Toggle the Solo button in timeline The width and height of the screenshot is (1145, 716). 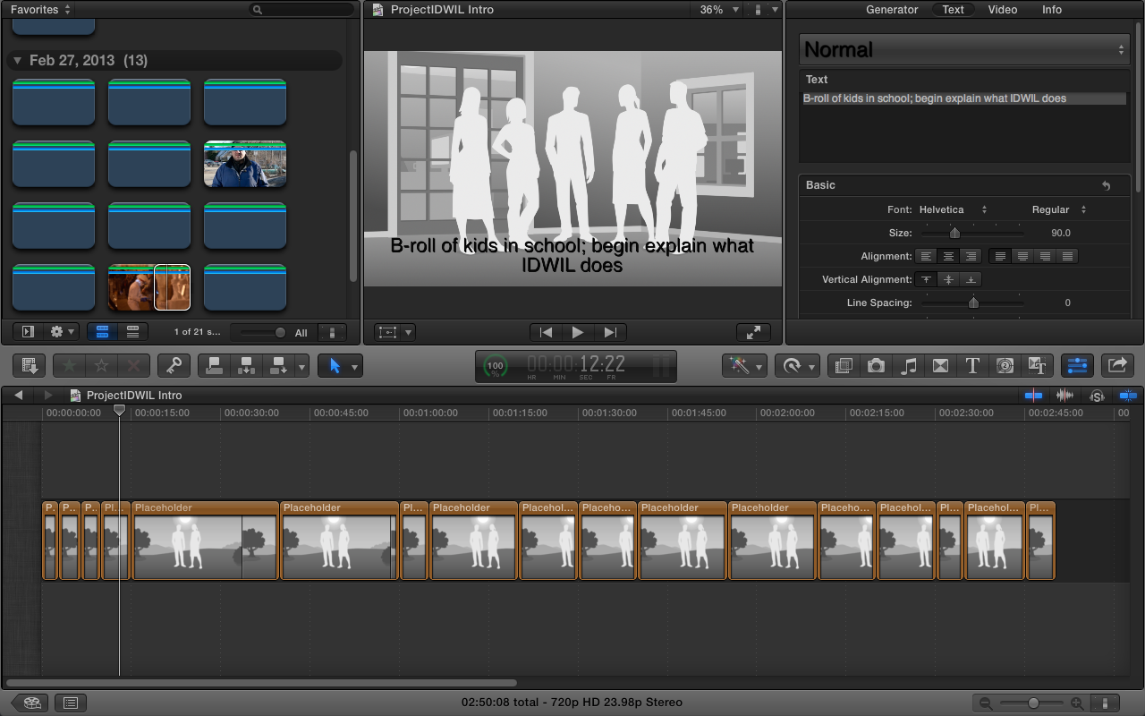(1097, 395)
